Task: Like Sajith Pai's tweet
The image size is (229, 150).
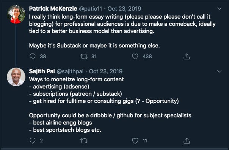Action: [x=135, y=141]
